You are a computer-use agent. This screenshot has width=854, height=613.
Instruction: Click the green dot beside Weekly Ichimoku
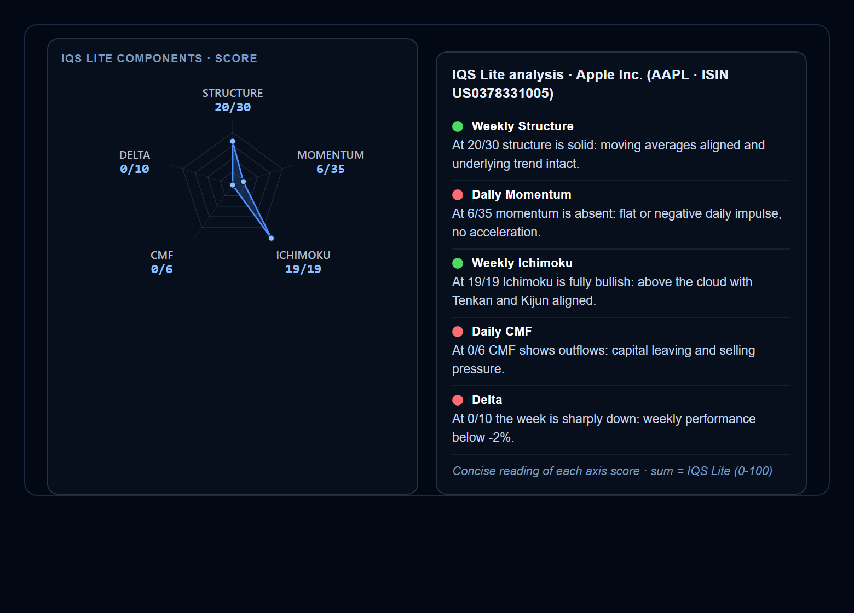point(458,263)
